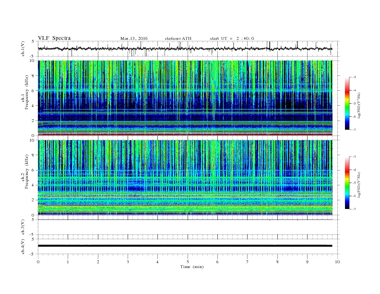Click the "-7" tick on ch.1 colorbar
380x294 pixels.
(x=354, y=130)
